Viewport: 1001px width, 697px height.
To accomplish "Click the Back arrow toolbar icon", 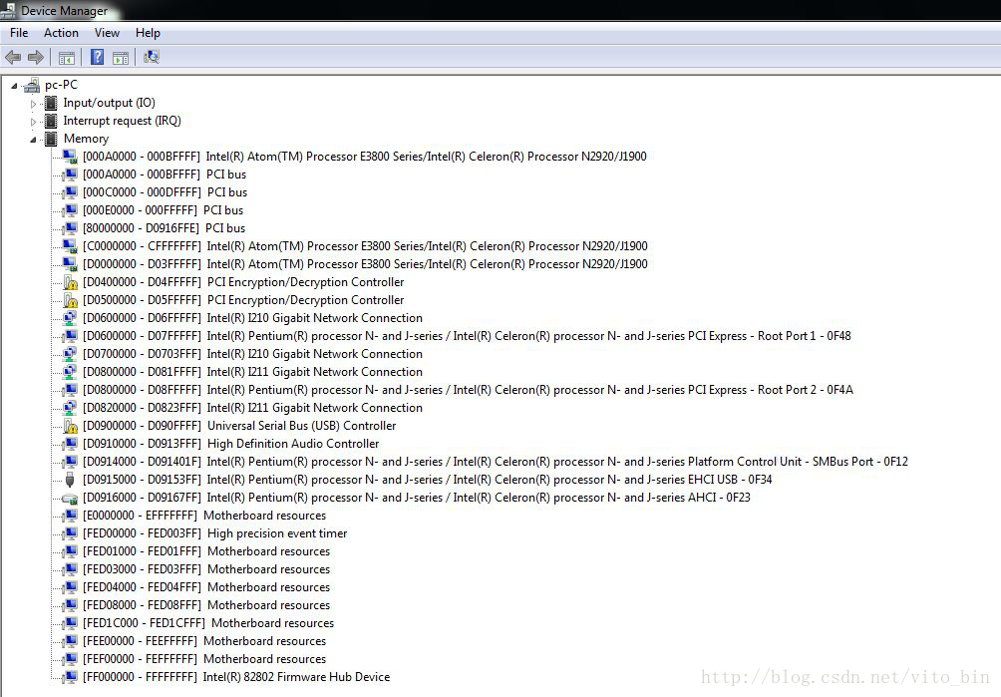I will (x=13, y=58).
